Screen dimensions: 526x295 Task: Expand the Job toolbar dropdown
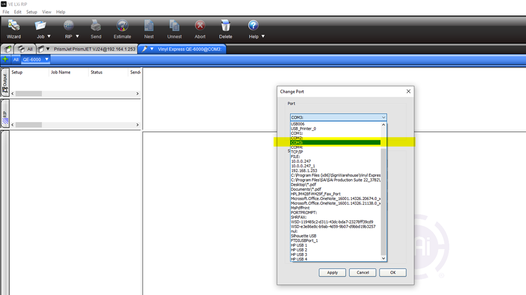point(49,36)
